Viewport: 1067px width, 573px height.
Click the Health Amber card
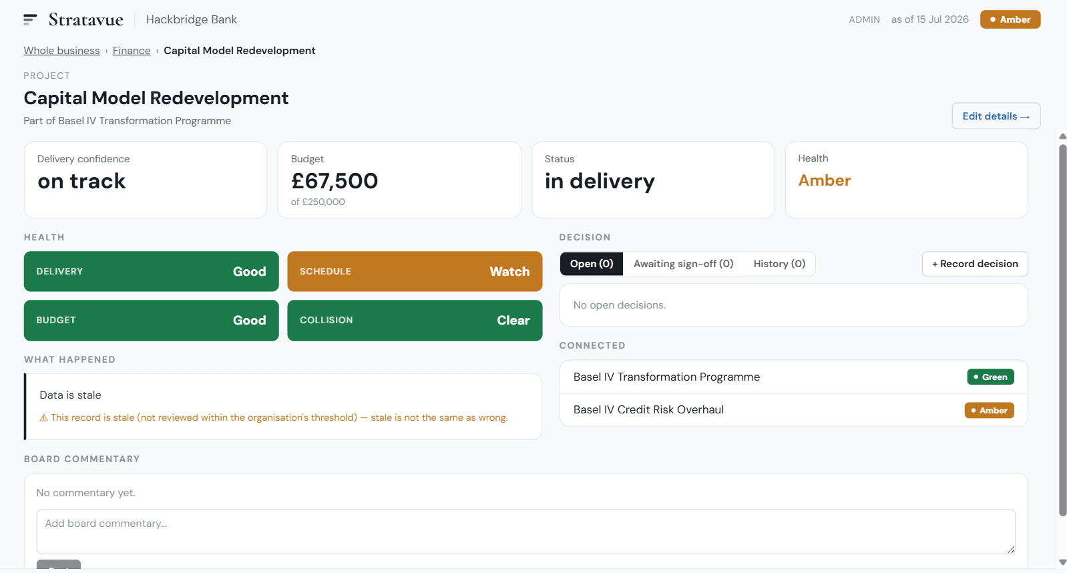pos(907,180)
